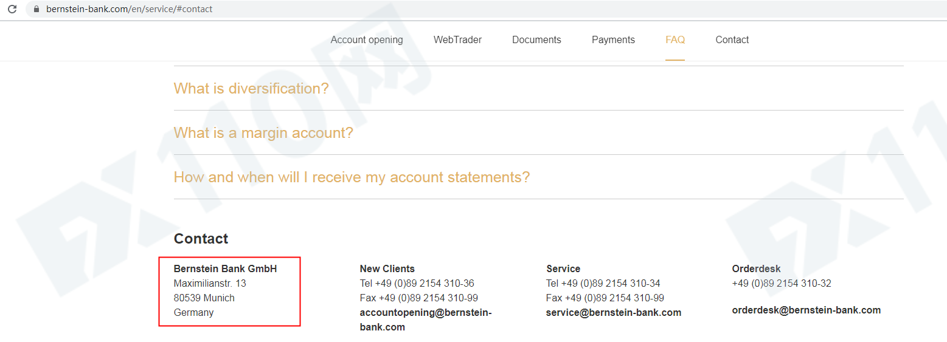Click the orderdesk@bernstein-bank.com email
Image resolution: width=947 pixels, height=342 pixels.
pos(807,310)
